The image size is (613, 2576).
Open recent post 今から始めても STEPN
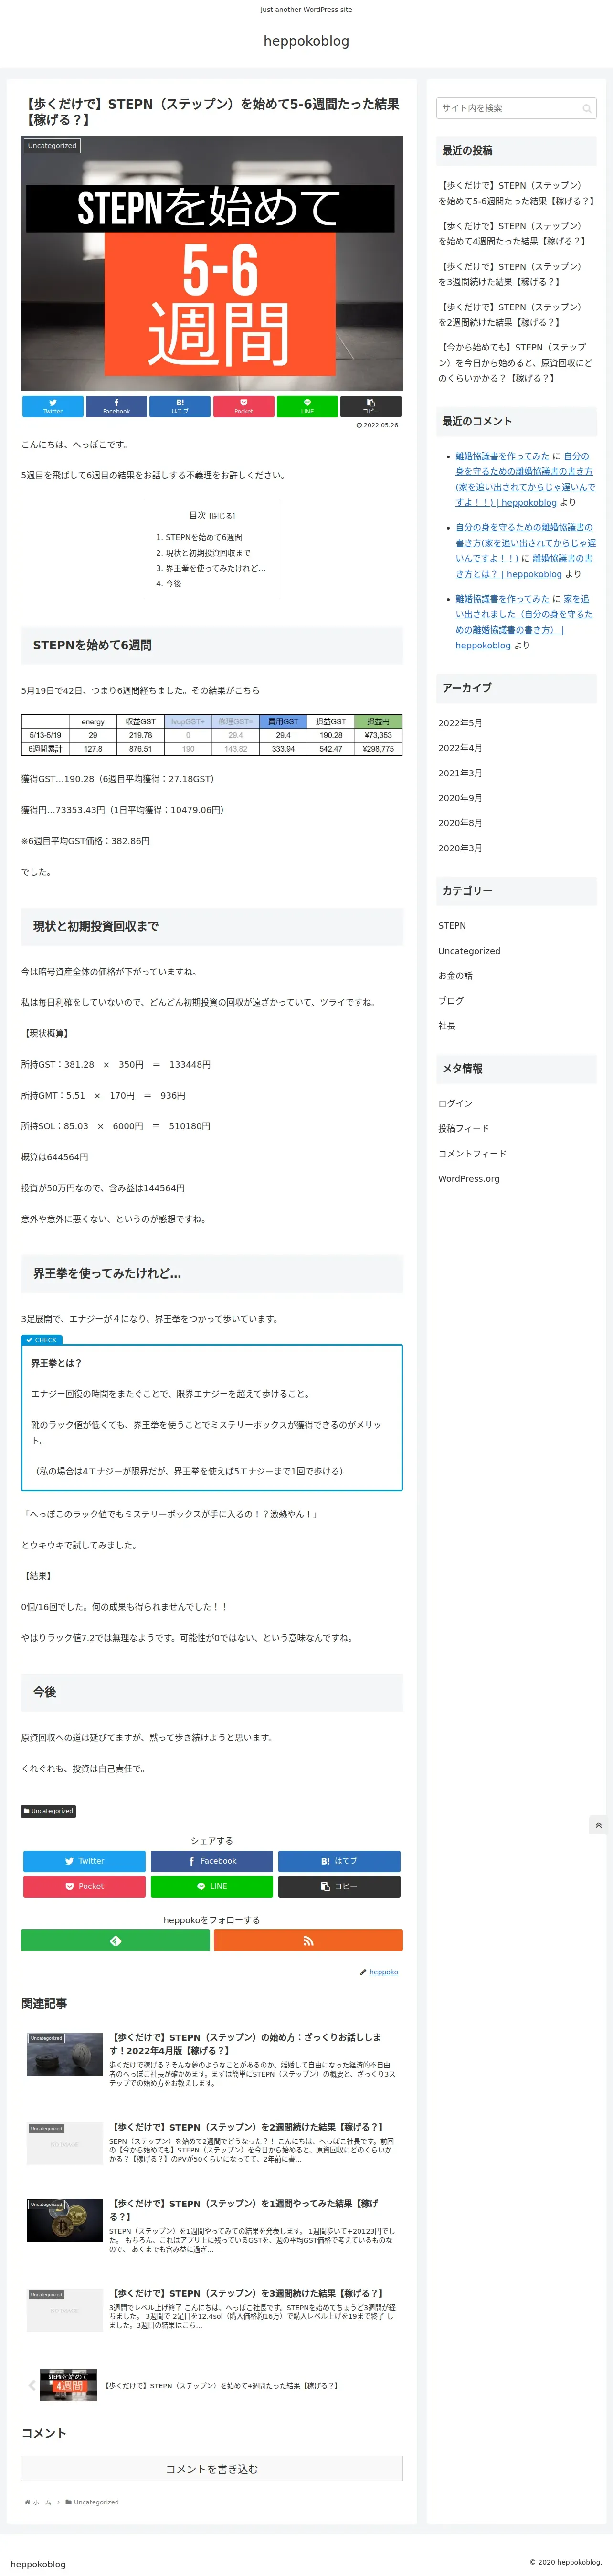coord(515,363)
